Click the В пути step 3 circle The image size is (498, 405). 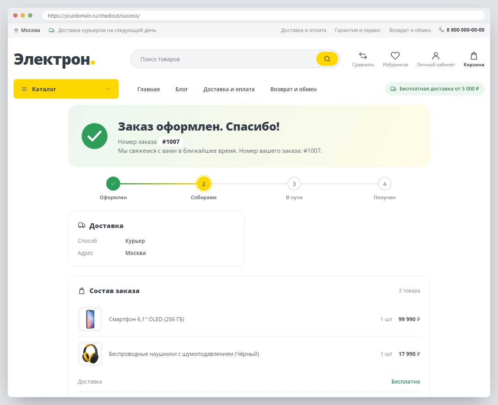(294, 184)
